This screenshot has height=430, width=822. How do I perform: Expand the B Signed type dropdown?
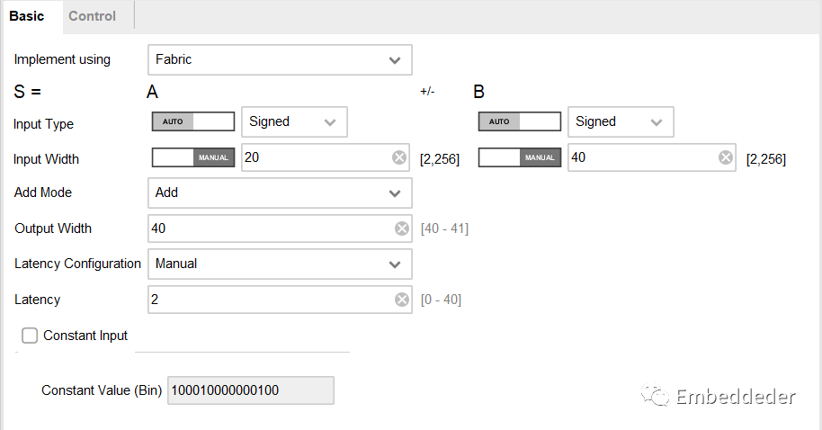click(621, 121)
